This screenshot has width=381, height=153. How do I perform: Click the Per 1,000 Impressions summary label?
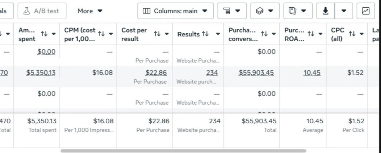(89, 130)
